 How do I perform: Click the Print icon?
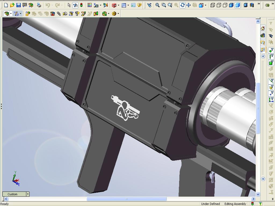pos(39,5)
